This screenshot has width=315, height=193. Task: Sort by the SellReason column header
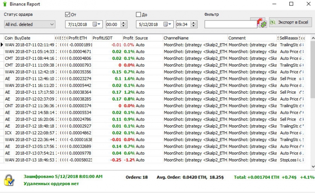(289, 38)
